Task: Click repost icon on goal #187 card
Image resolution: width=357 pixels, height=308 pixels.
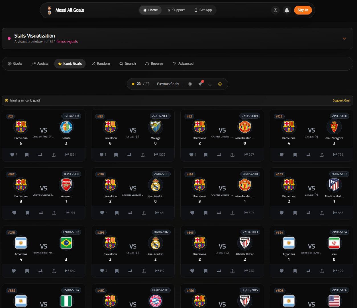Action: [41, 213]
